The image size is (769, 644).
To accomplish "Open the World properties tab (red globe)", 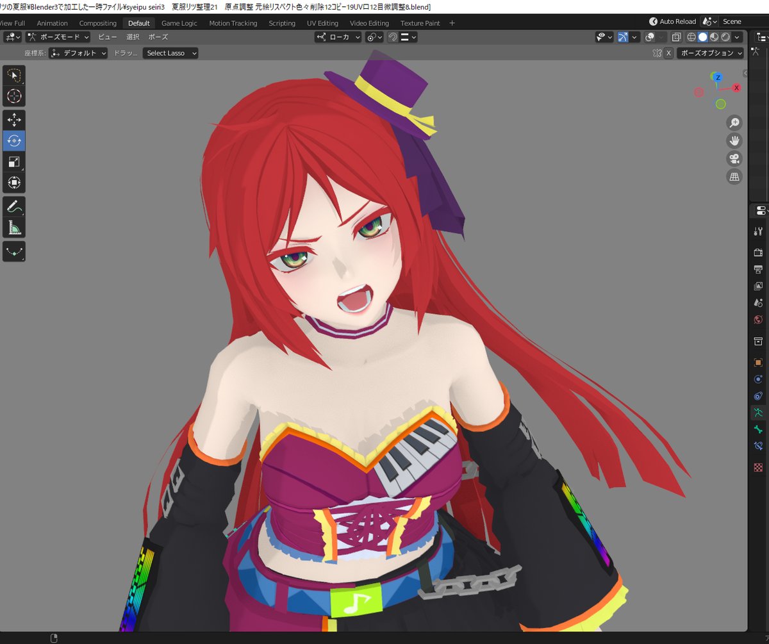I will point(759,319).
